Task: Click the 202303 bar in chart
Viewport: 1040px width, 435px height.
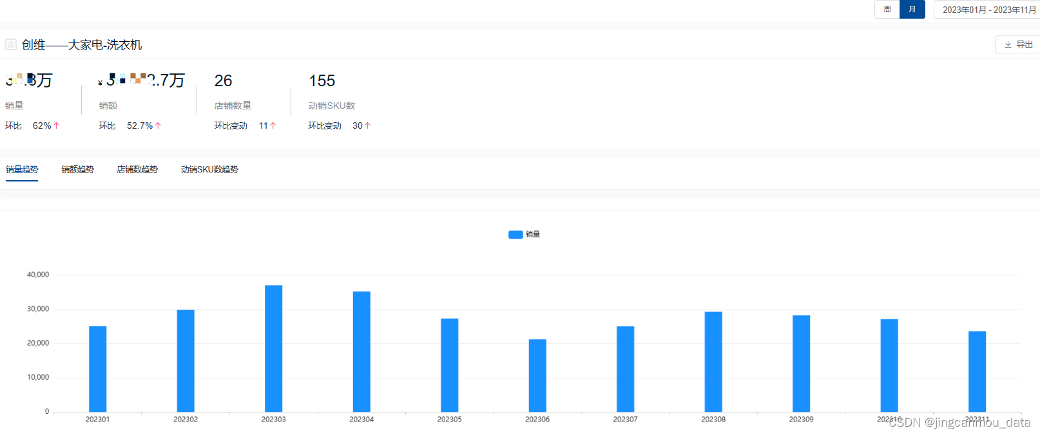Action: tap(274, 348)
